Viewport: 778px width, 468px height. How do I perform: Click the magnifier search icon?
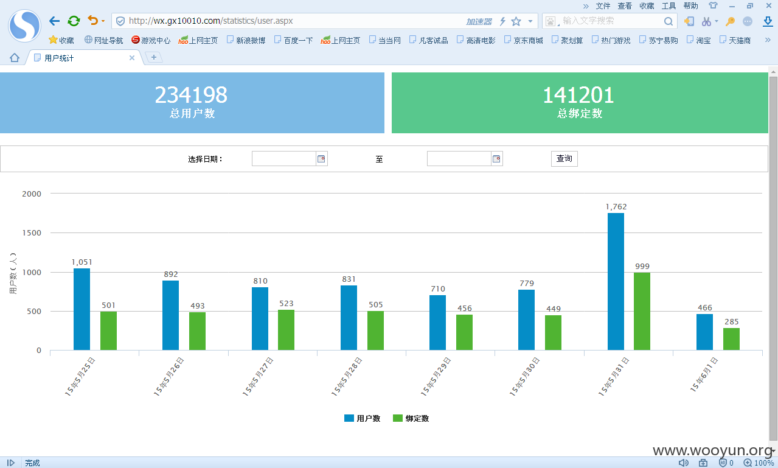pyautogui.click(x=668, y=21)
